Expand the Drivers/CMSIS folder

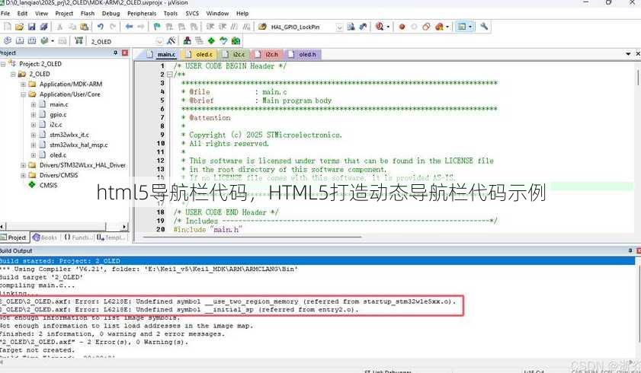tap(24, 176)
